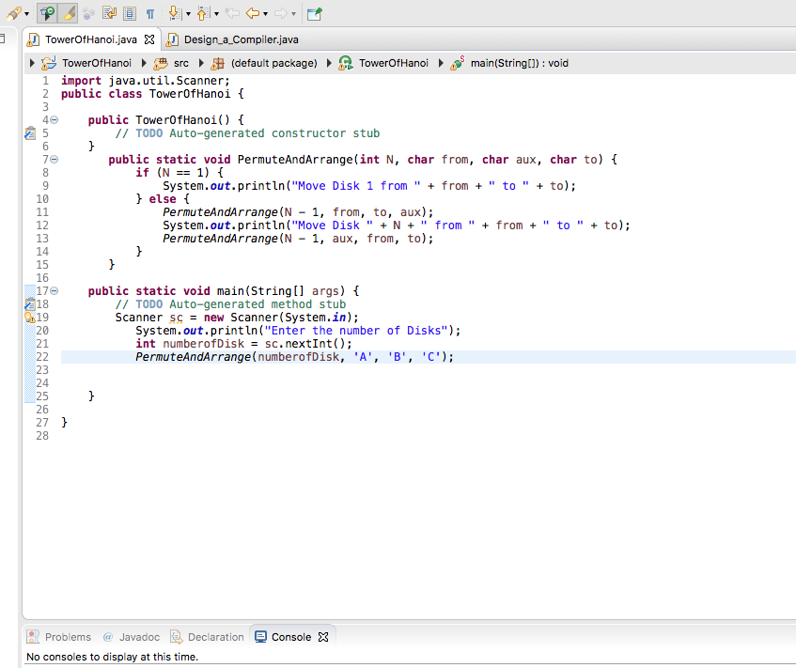The image size is (796, 668).
Task: Click the TODO task marker beside line 5
Action: 30,132
